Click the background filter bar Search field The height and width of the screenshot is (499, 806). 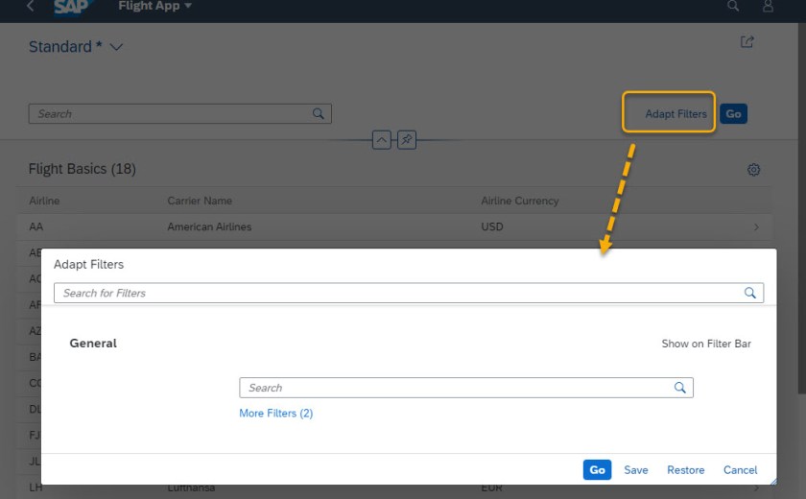coord(180,113)
